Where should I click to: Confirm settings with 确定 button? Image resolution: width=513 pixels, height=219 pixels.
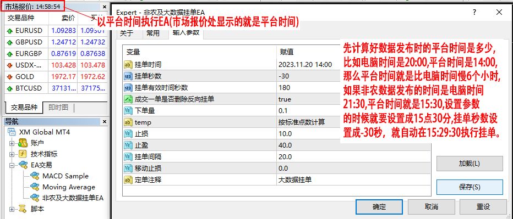(379, 206)
